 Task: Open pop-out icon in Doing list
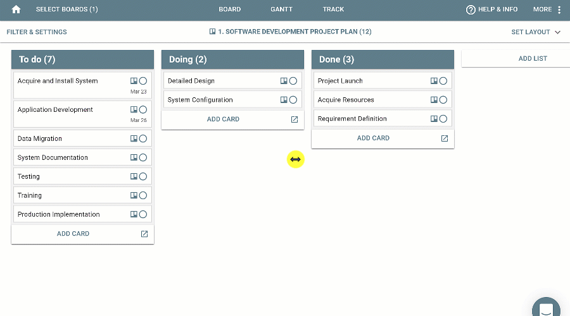click(x=294, y=119)
